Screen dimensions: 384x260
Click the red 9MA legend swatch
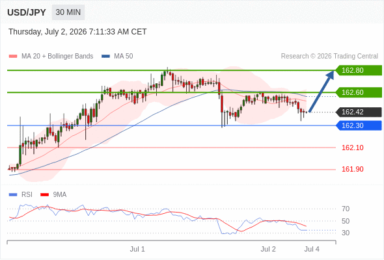(x=44, y=195)
